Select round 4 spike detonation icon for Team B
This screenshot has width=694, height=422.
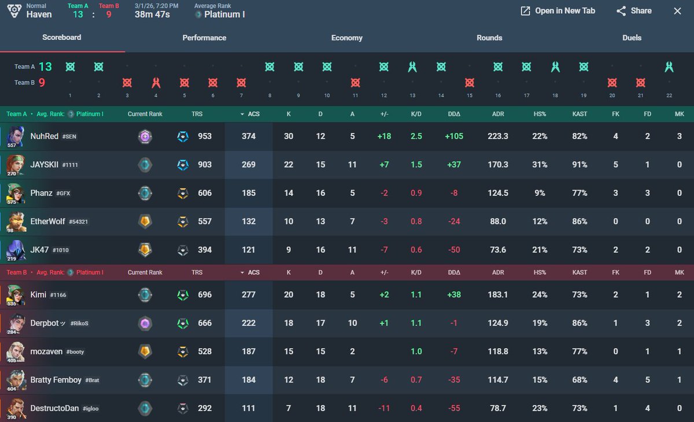[156, 83]
